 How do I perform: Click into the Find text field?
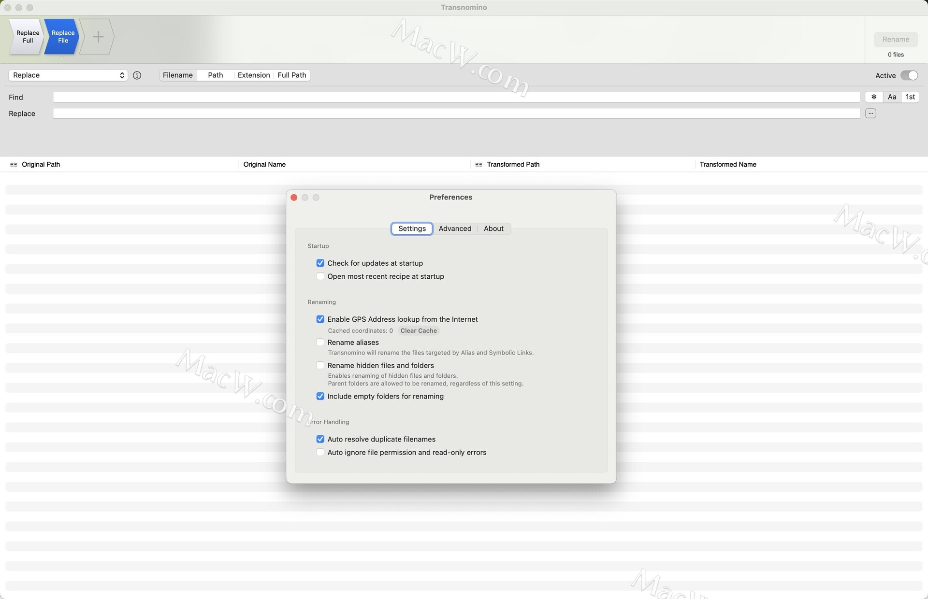click(x=456, y=97)
